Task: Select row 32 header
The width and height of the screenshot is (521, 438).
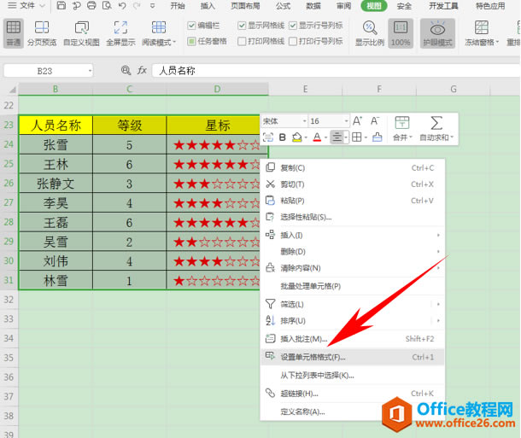Action: click(9, 300)
